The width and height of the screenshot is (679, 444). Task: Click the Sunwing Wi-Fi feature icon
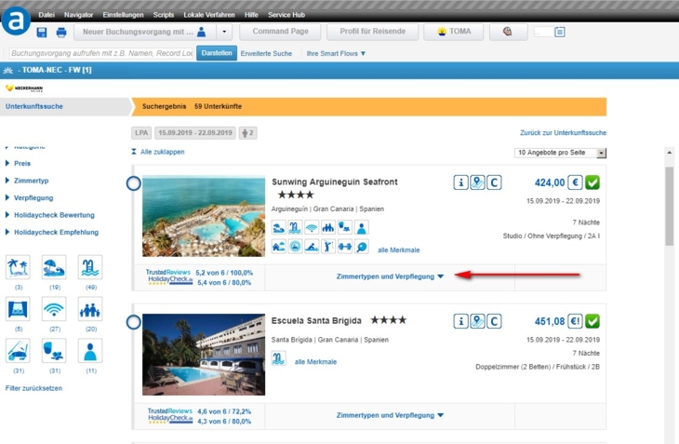tap(312, 227)
